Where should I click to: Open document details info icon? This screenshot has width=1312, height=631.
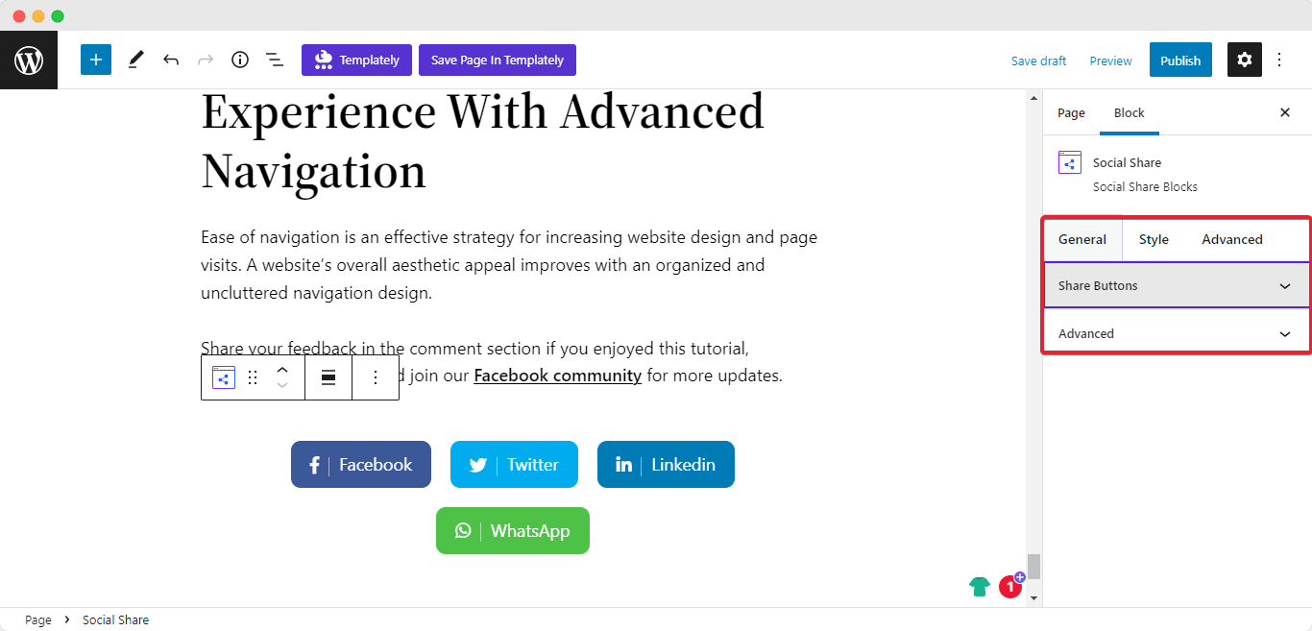(240, 60)
